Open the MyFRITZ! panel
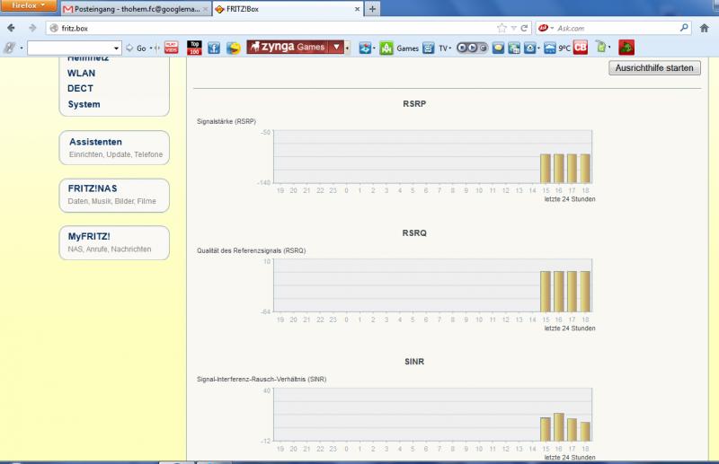This screenshot has height=464, width=719. coord(114,242)
